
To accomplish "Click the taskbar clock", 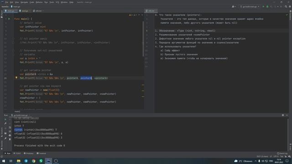I will (279, 161).
